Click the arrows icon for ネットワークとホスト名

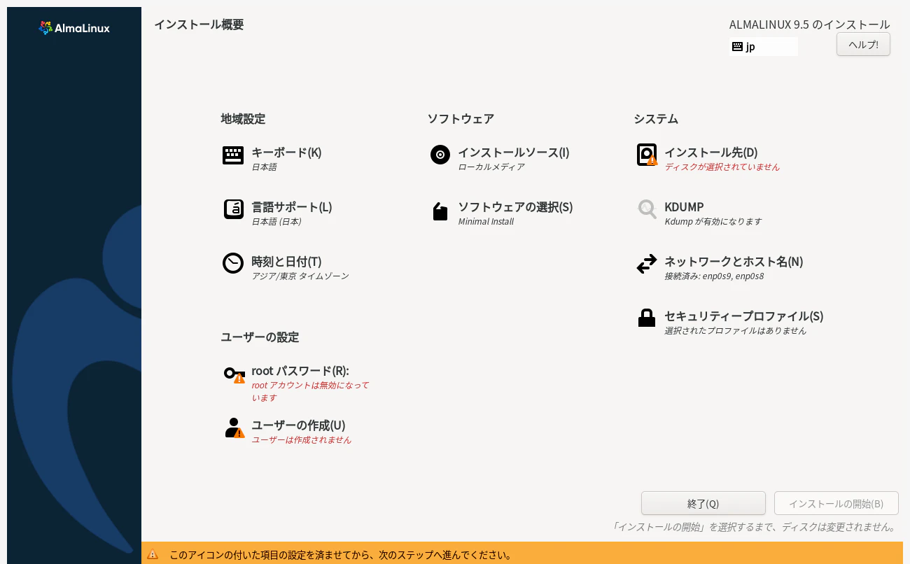(x=647, y=264)
